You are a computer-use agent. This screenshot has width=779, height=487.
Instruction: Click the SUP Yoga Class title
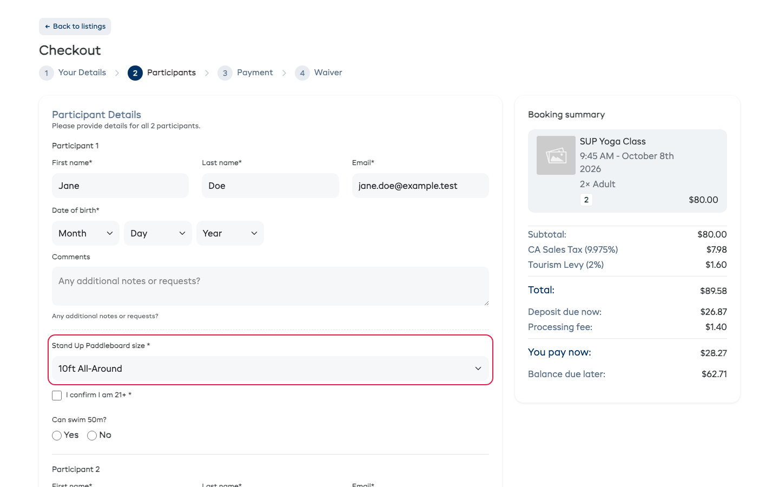[x=613, y=141]
